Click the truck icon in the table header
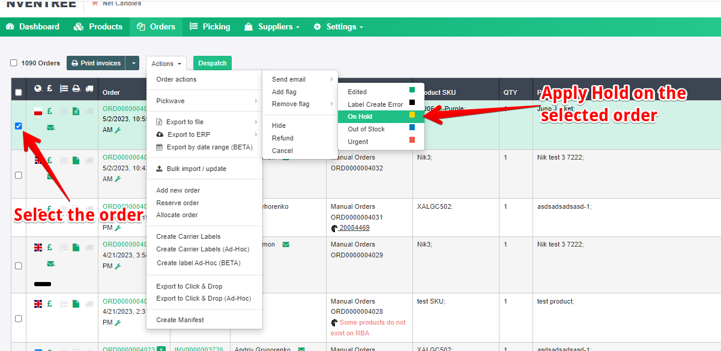This screenshot has width=721, height=351. coord(89,89)
